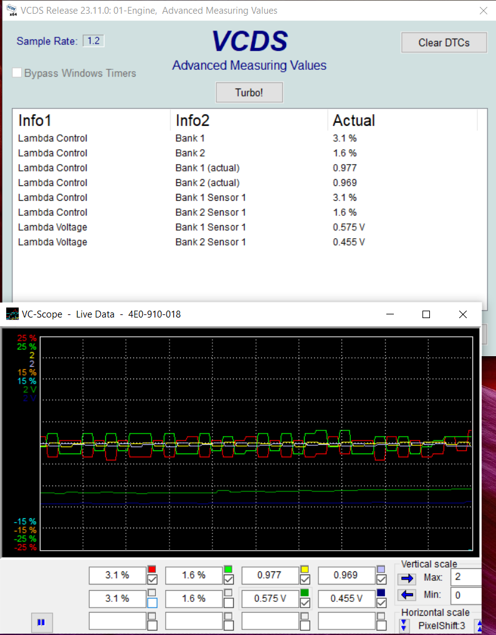The height and width of the screenshot is (635, 496).
Task: Click the bright green 1.6 % color swatch
Action: (228, 570)
